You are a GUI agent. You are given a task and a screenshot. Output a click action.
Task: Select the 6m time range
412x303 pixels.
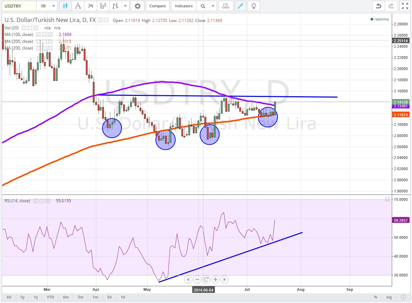coord(66,297)
